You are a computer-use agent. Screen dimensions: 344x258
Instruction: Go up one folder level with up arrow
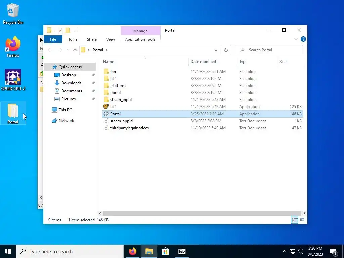[x=75, y=50]
